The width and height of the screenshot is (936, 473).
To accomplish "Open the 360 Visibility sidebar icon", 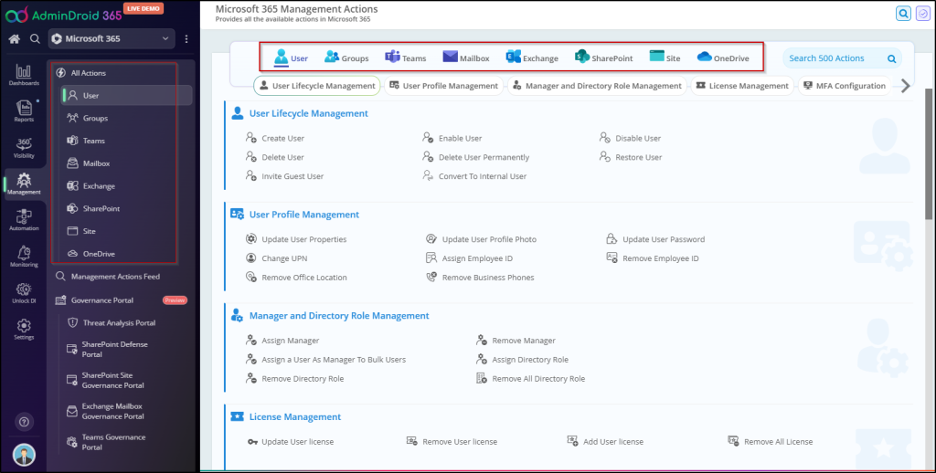I will pyautogui.click(x=24, y=147).
